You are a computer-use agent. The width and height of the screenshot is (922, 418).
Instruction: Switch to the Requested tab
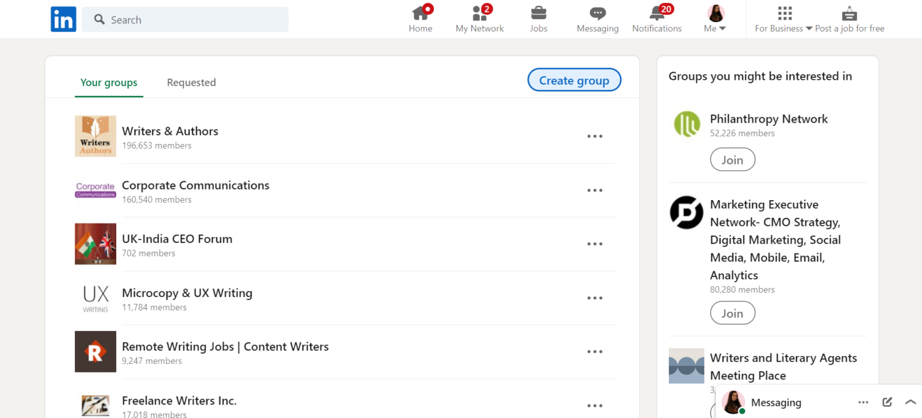(191, 82)
